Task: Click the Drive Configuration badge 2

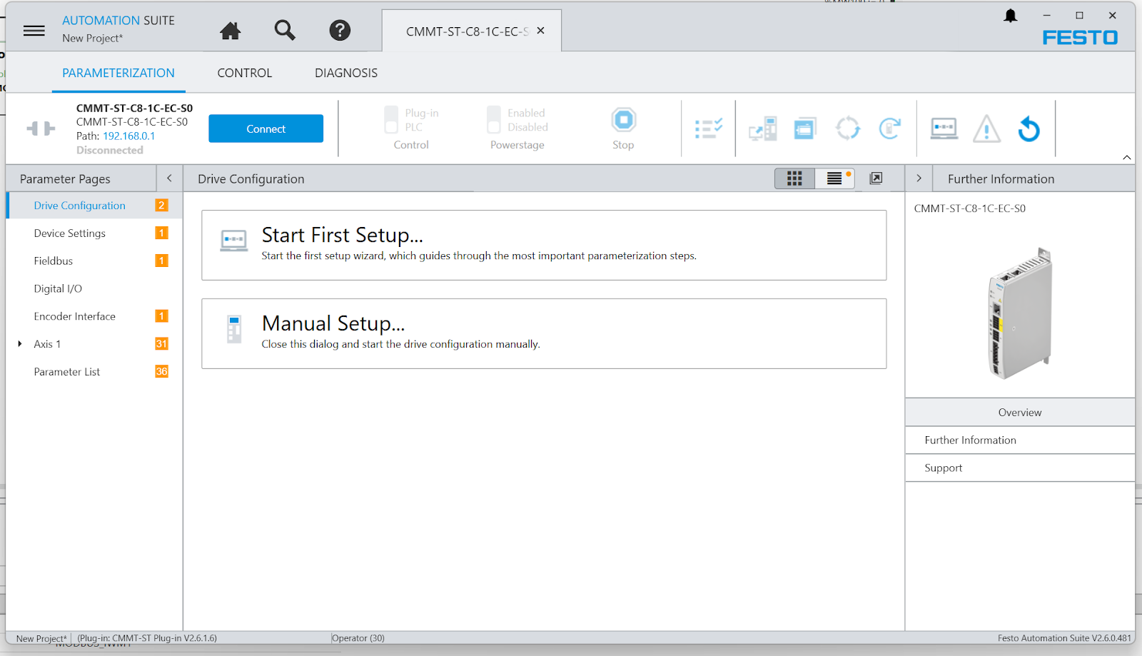Action: pos(162,206)
